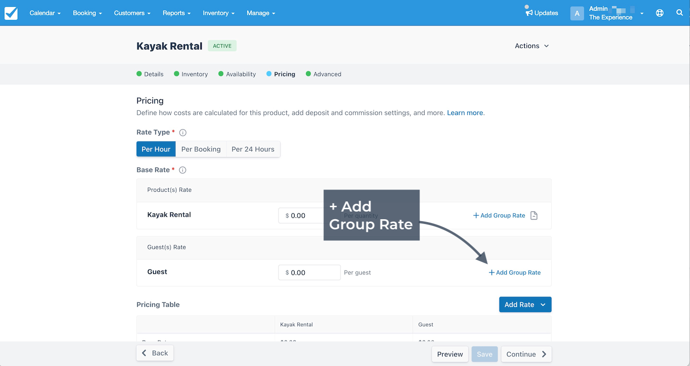Open the Actions dropdown
Screen dimensions: 690x366
pyautogui.click(x=532, y=46)
